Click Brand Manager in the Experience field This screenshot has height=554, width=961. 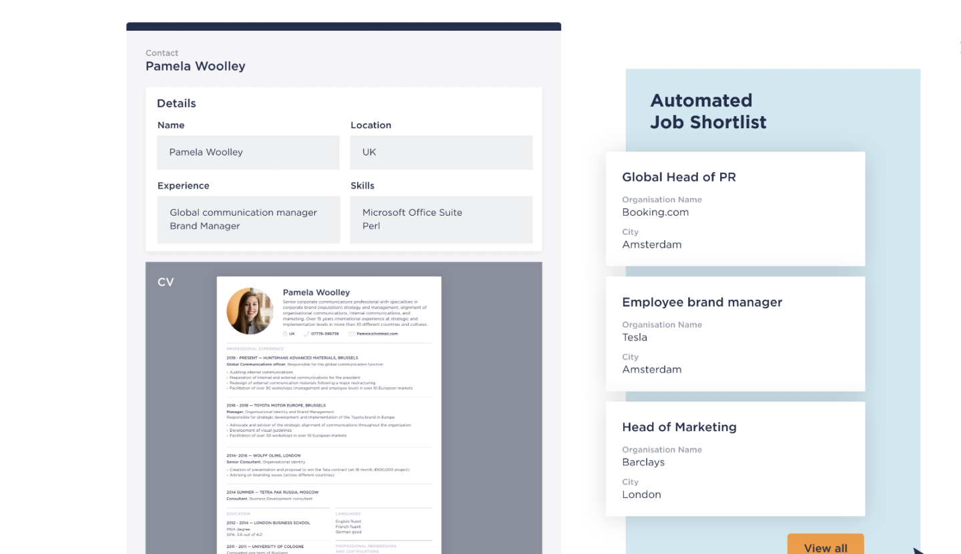[x=205, y=226]
